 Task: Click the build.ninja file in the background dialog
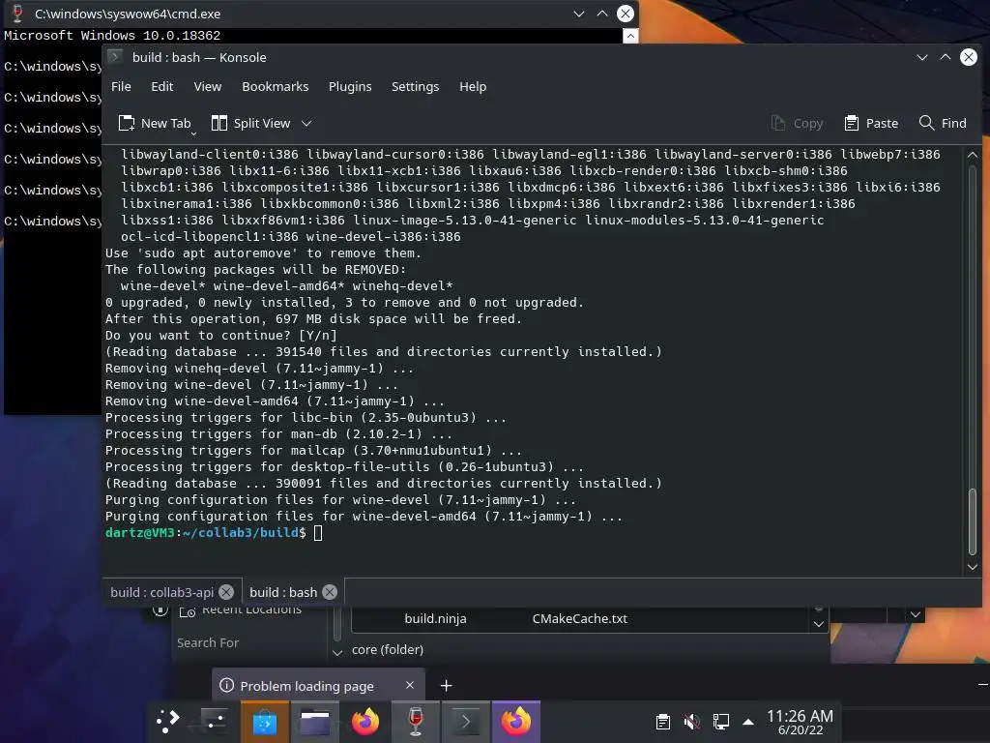pyautogui.click(x=435, y=618)
